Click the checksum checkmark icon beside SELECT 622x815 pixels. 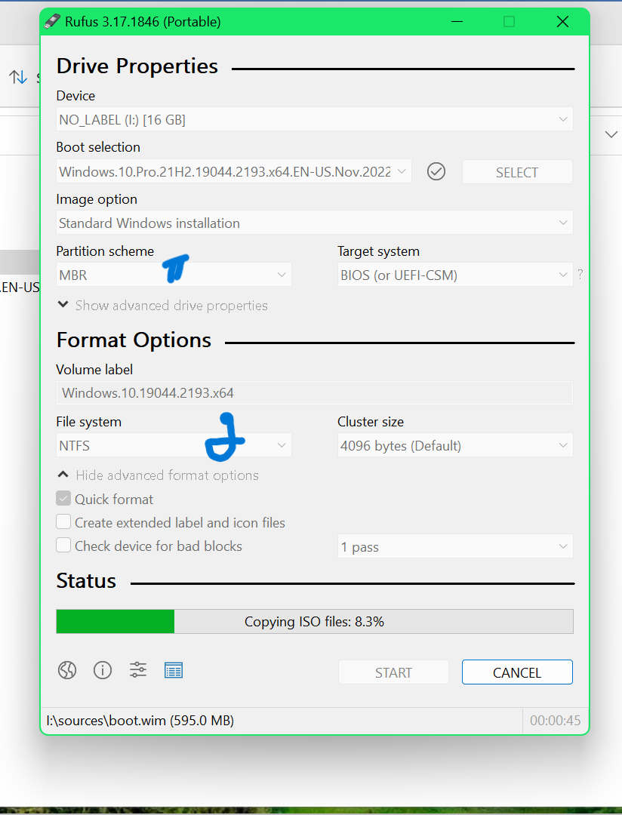pyautogui.click(x=436, y=171)
